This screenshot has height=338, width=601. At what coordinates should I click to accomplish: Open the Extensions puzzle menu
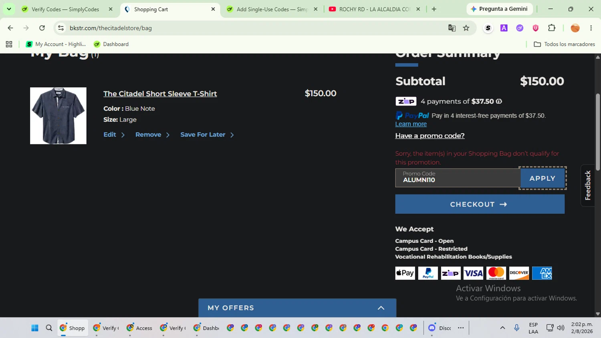tap(552, 28)
